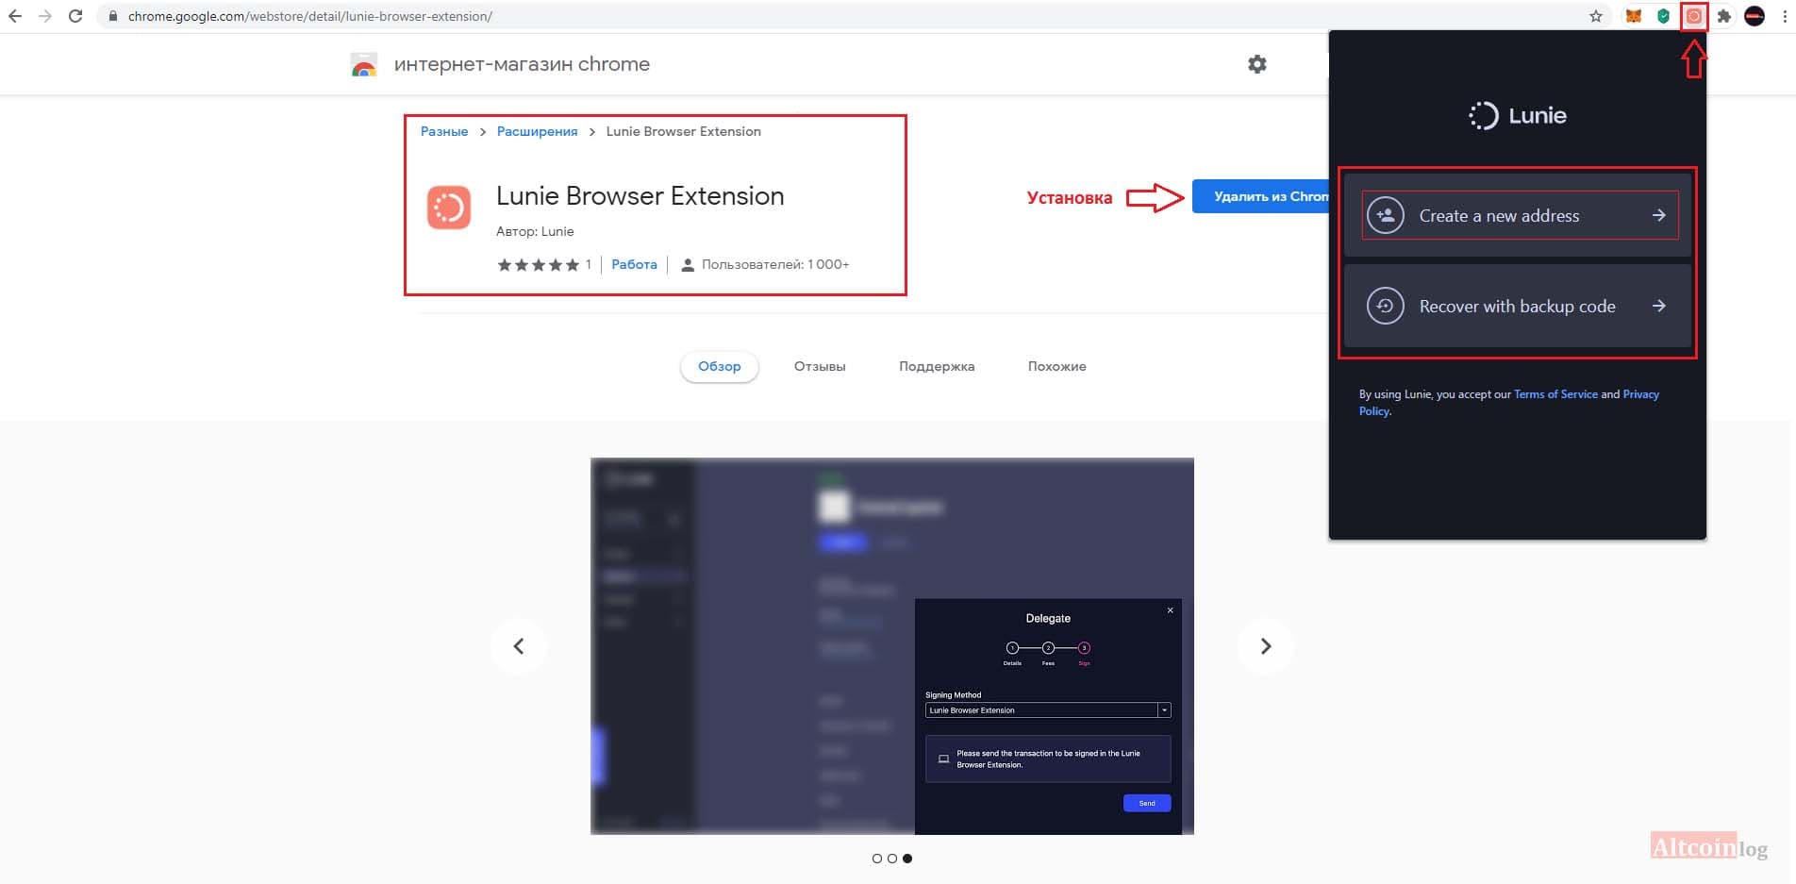Go back using the browser back arrow

(x=15, y=16)
